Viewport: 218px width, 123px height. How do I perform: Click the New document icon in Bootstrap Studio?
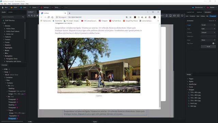[3, 8]
